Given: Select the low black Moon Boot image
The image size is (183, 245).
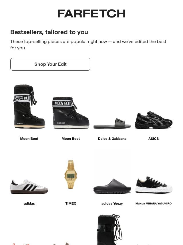Looking at the screenshot, I should (71, 112).
